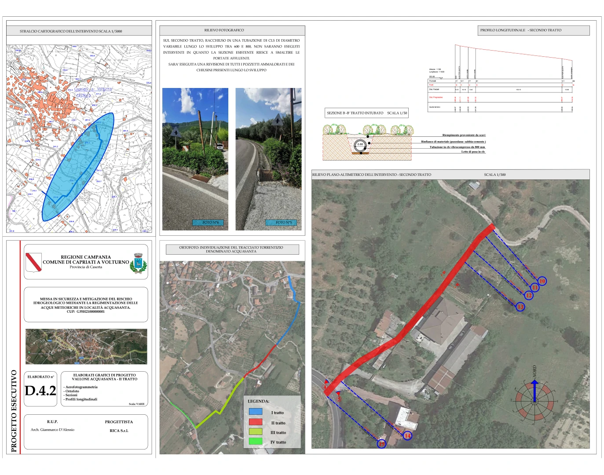Select the circled survey marker 15

382,444
